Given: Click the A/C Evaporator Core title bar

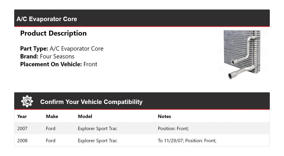Looking at the screenshot, I should [47, 19].
